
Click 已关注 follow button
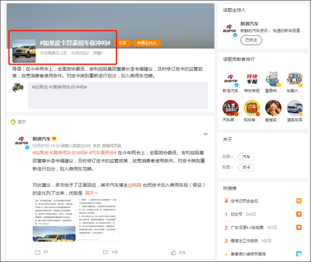pos(251,40)
